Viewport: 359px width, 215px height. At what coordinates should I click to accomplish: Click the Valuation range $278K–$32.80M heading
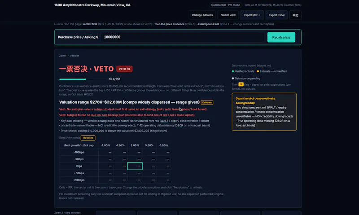(129, 102)
